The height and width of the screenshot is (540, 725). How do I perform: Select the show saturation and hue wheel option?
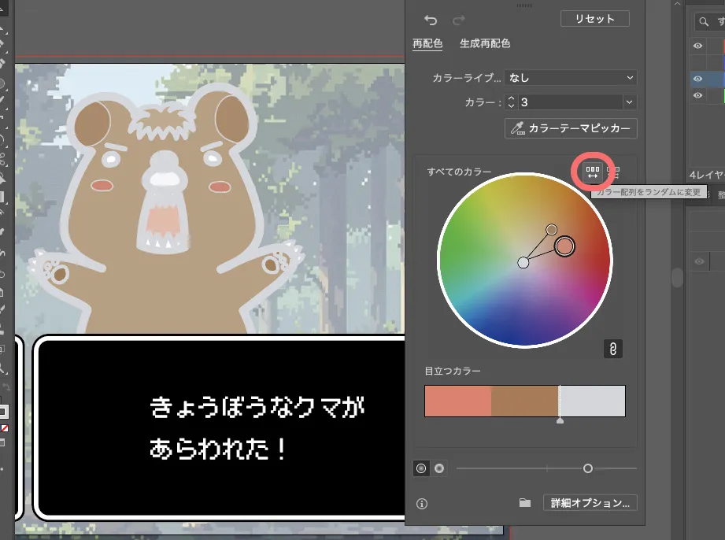pos(421,468)
